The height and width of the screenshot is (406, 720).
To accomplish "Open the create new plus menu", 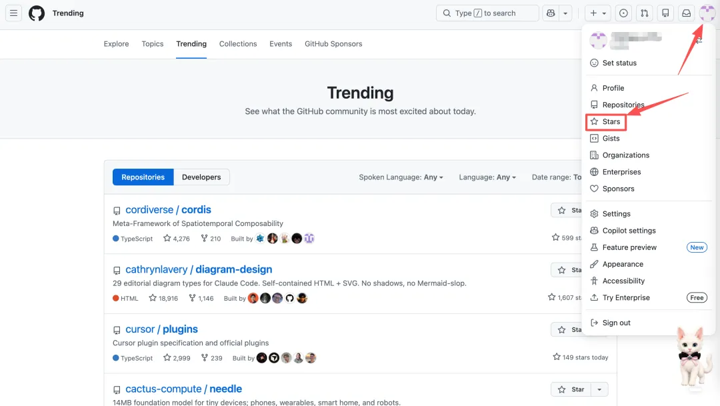I will coord(598,13).
